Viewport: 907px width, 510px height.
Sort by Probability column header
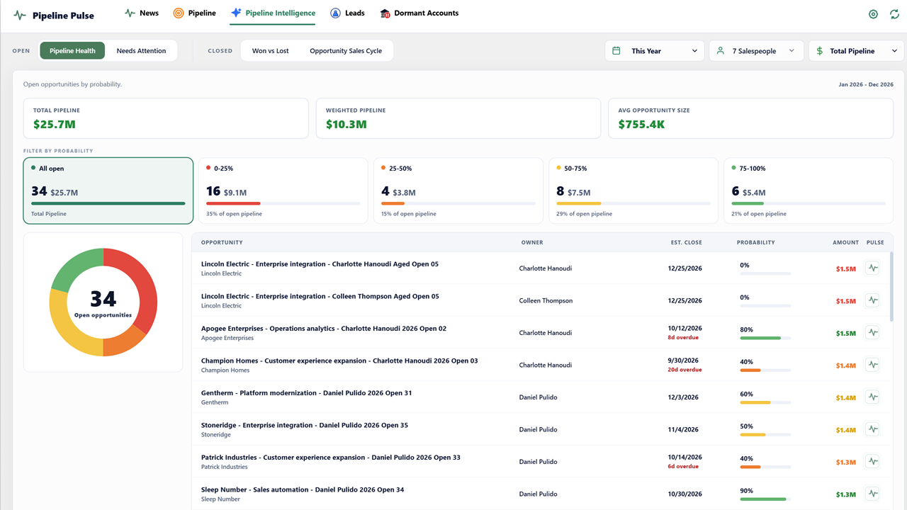point(756,242)
